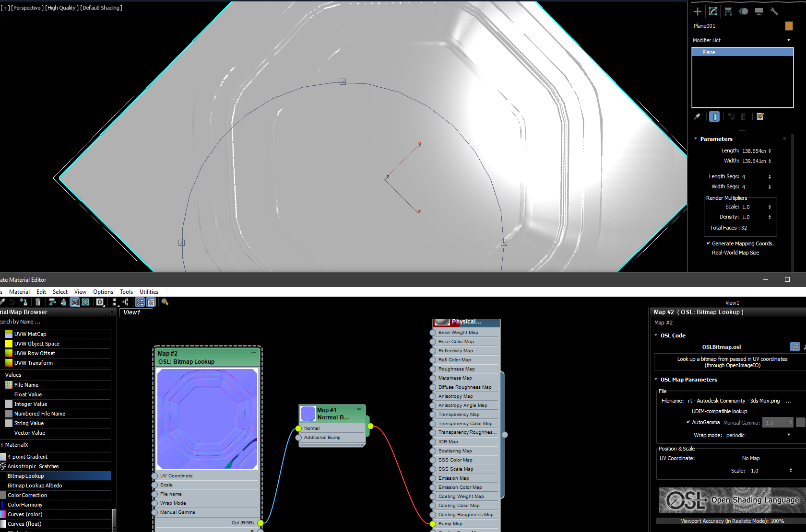The image size is (806, 532).
Task: Delete selected material node using trash icon
Action: point(38,302)
